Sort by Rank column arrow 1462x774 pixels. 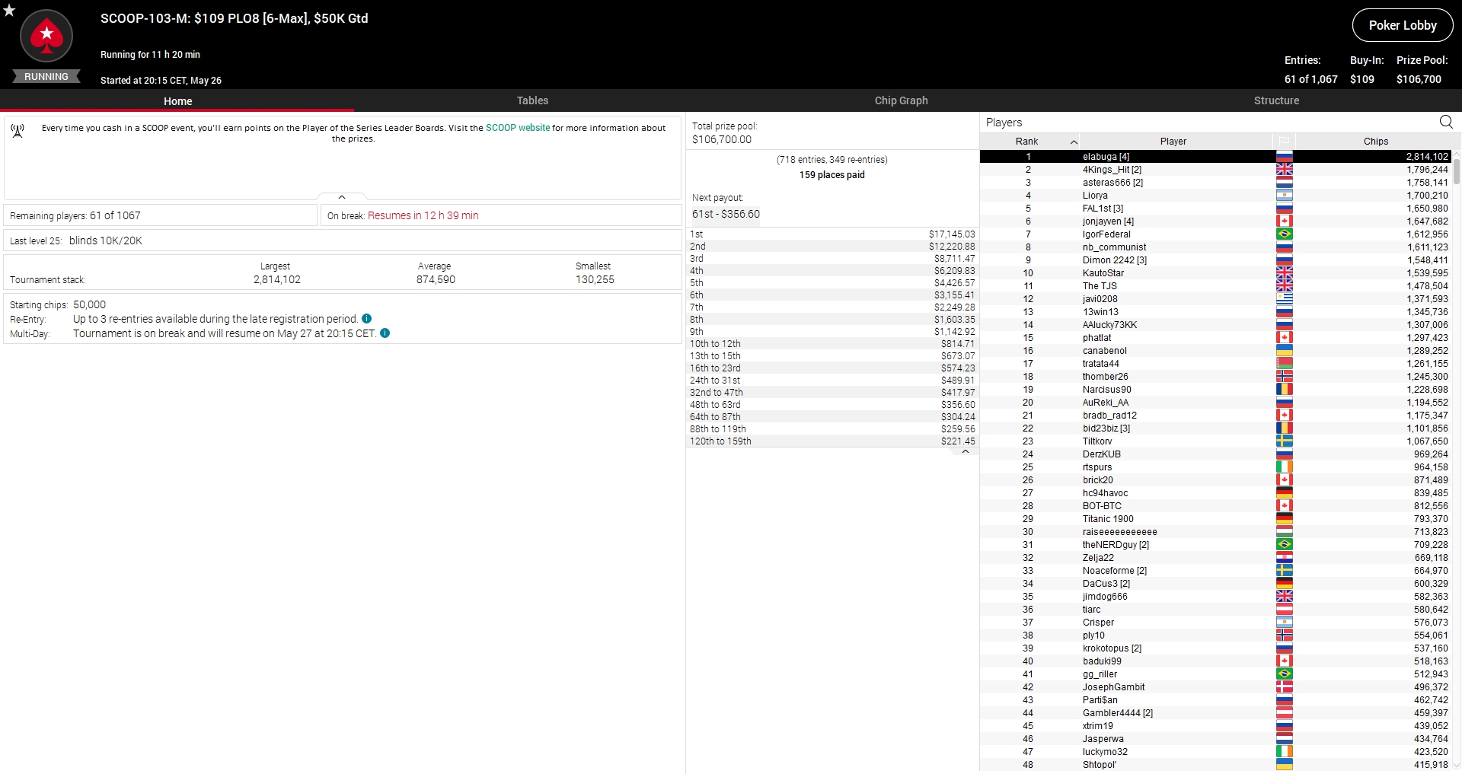1074,142
